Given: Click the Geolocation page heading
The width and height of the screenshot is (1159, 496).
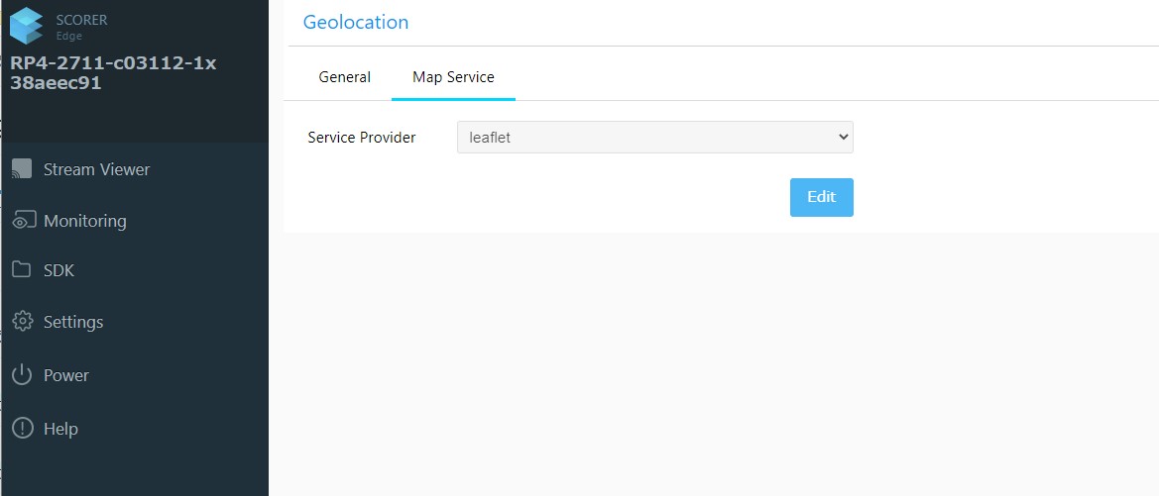Looking at the screenshot, I should (x=355, y=22).
